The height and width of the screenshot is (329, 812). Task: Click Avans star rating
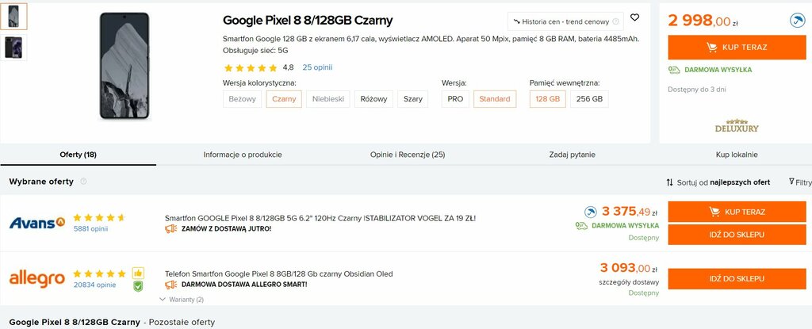click(x=99, y=217)
